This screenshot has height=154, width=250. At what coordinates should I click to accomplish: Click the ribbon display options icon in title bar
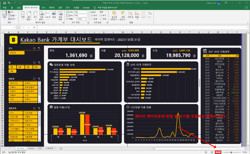click(x=226, y=3)
